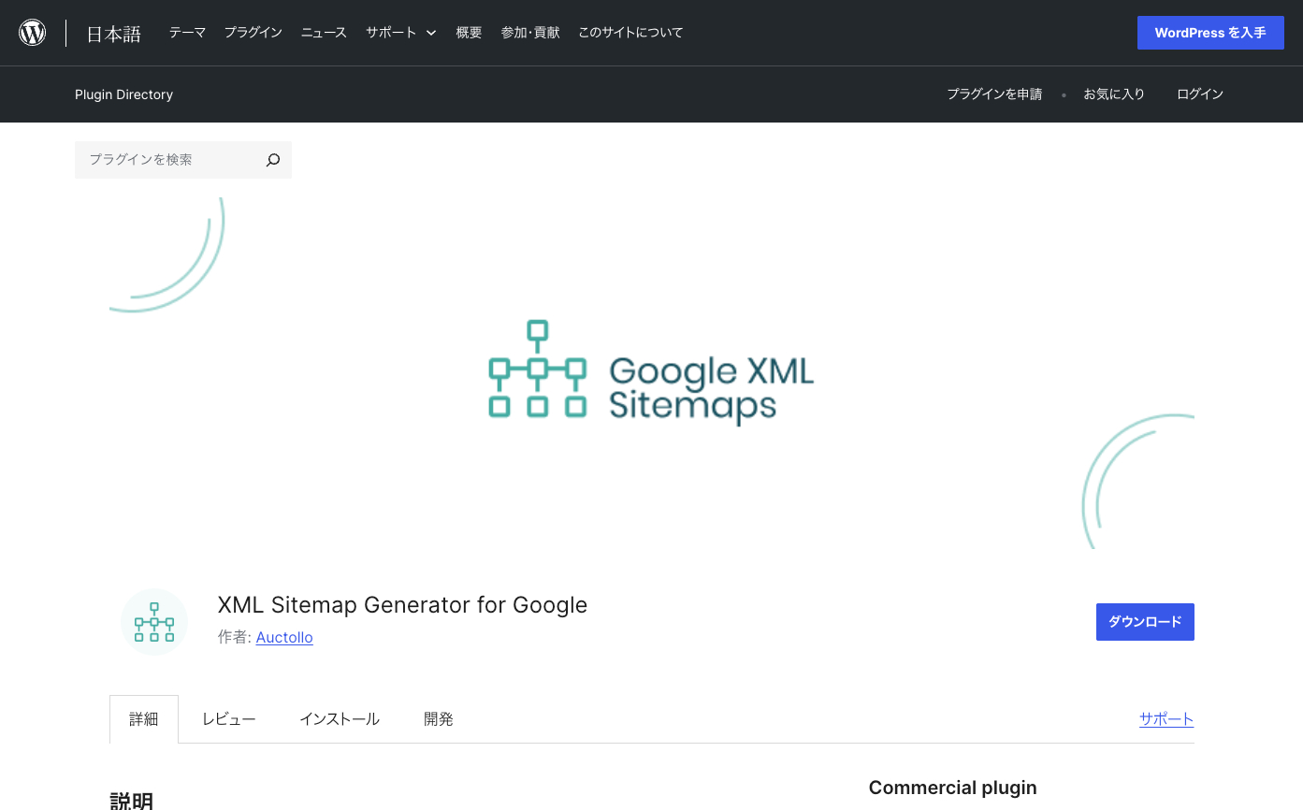
Task: Open the 参加・貢献 menu item
Action: (530, 33)
